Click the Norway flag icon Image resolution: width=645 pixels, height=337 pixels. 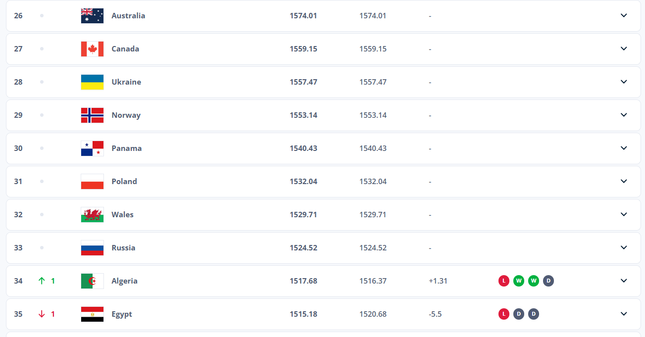tap(92, 115)
